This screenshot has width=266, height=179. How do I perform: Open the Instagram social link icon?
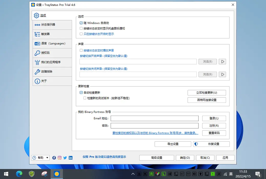60,158
